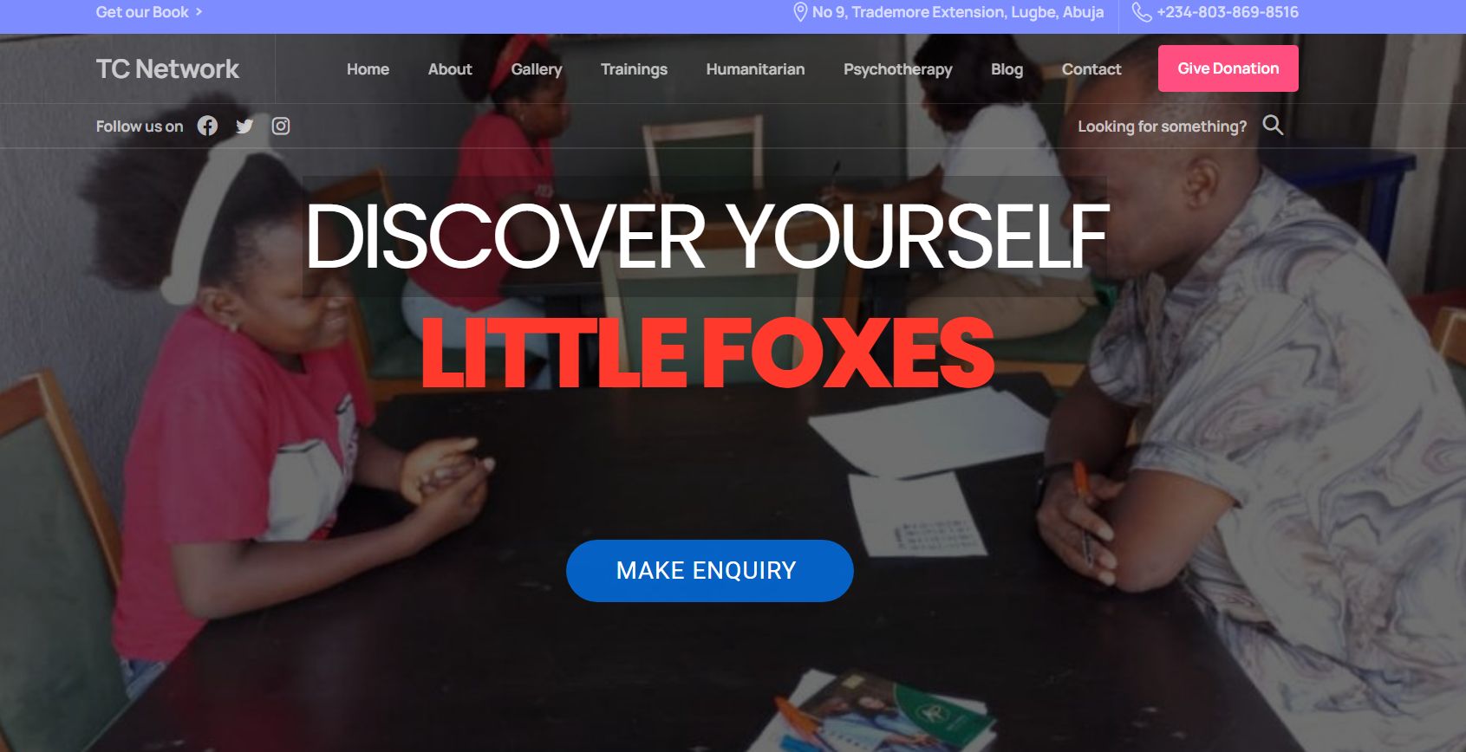Screen dimensions: 1466x752
Task: Open the About menu item
Action: click(x=450, y=69)
